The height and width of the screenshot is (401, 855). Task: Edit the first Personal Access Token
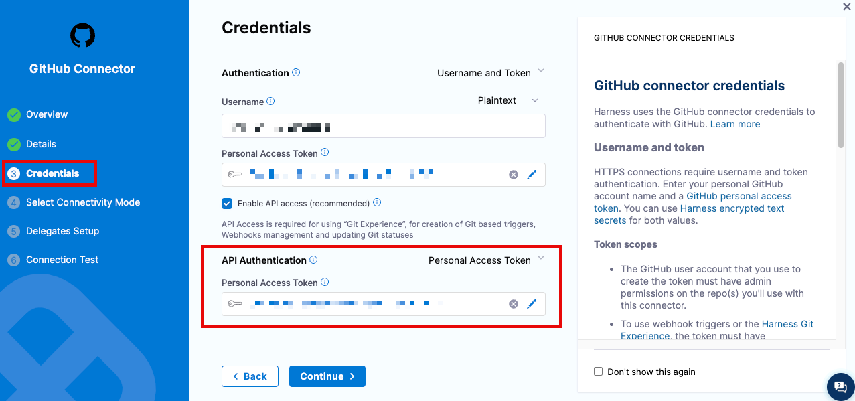point(532,175)
